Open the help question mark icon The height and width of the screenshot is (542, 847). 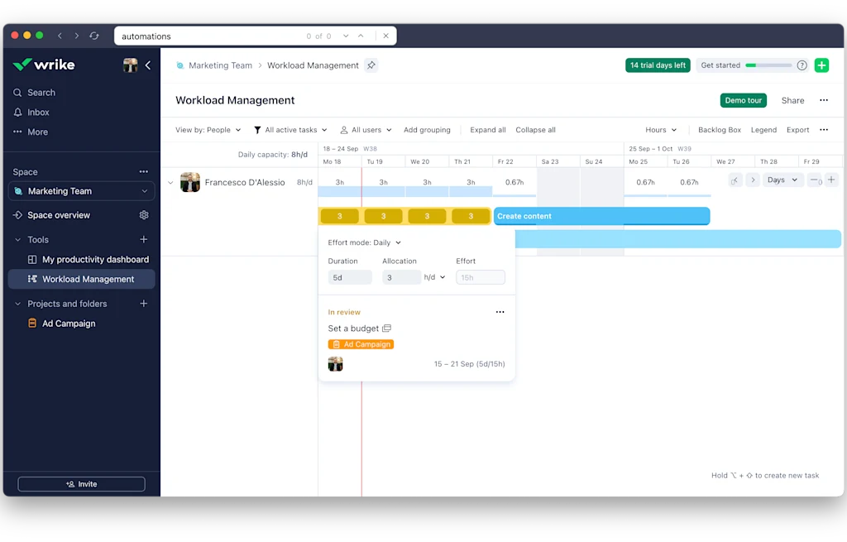tap(802, 65)
